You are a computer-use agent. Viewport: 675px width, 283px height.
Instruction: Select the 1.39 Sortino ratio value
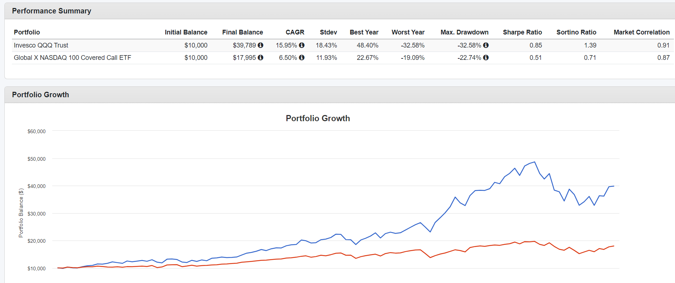(590, 45)
